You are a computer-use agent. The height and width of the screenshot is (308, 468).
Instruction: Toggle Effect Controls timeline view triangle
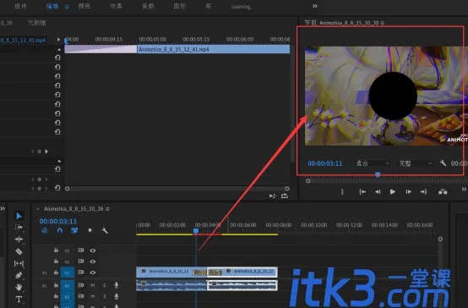tap(58, 40)
